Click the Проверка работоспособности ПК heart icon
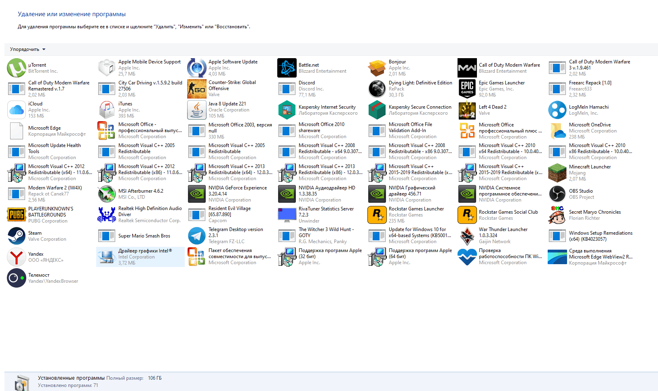The width and height of the screenshot is (658, 391). tap(467, 257)
